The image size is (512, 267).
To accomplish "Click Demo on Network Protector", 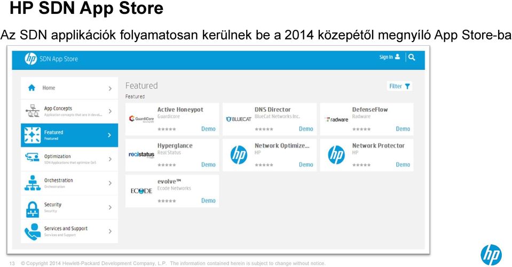I will (x=403, y=165).
